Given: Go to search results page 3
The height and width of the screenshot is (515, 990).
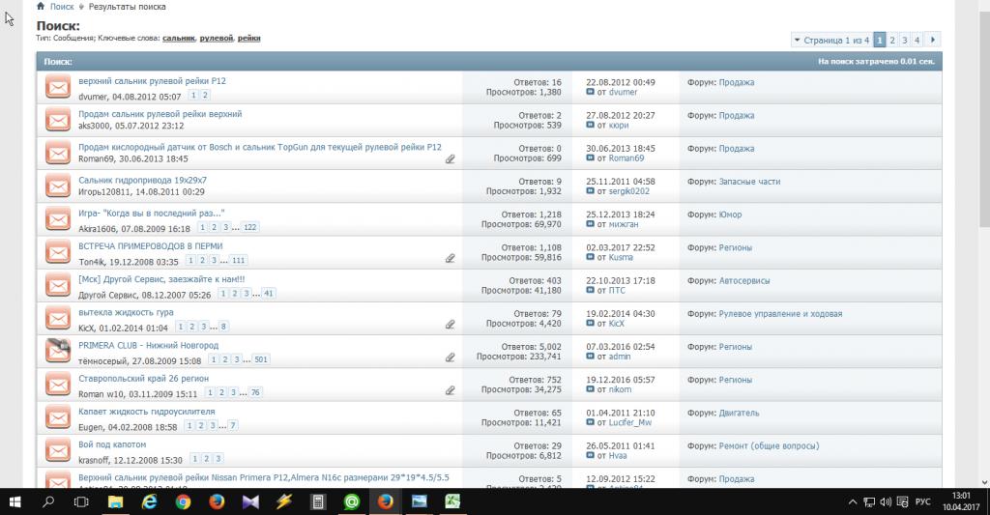Looking at the screenshot, I should pyautogui.click(x=904, y=40).
